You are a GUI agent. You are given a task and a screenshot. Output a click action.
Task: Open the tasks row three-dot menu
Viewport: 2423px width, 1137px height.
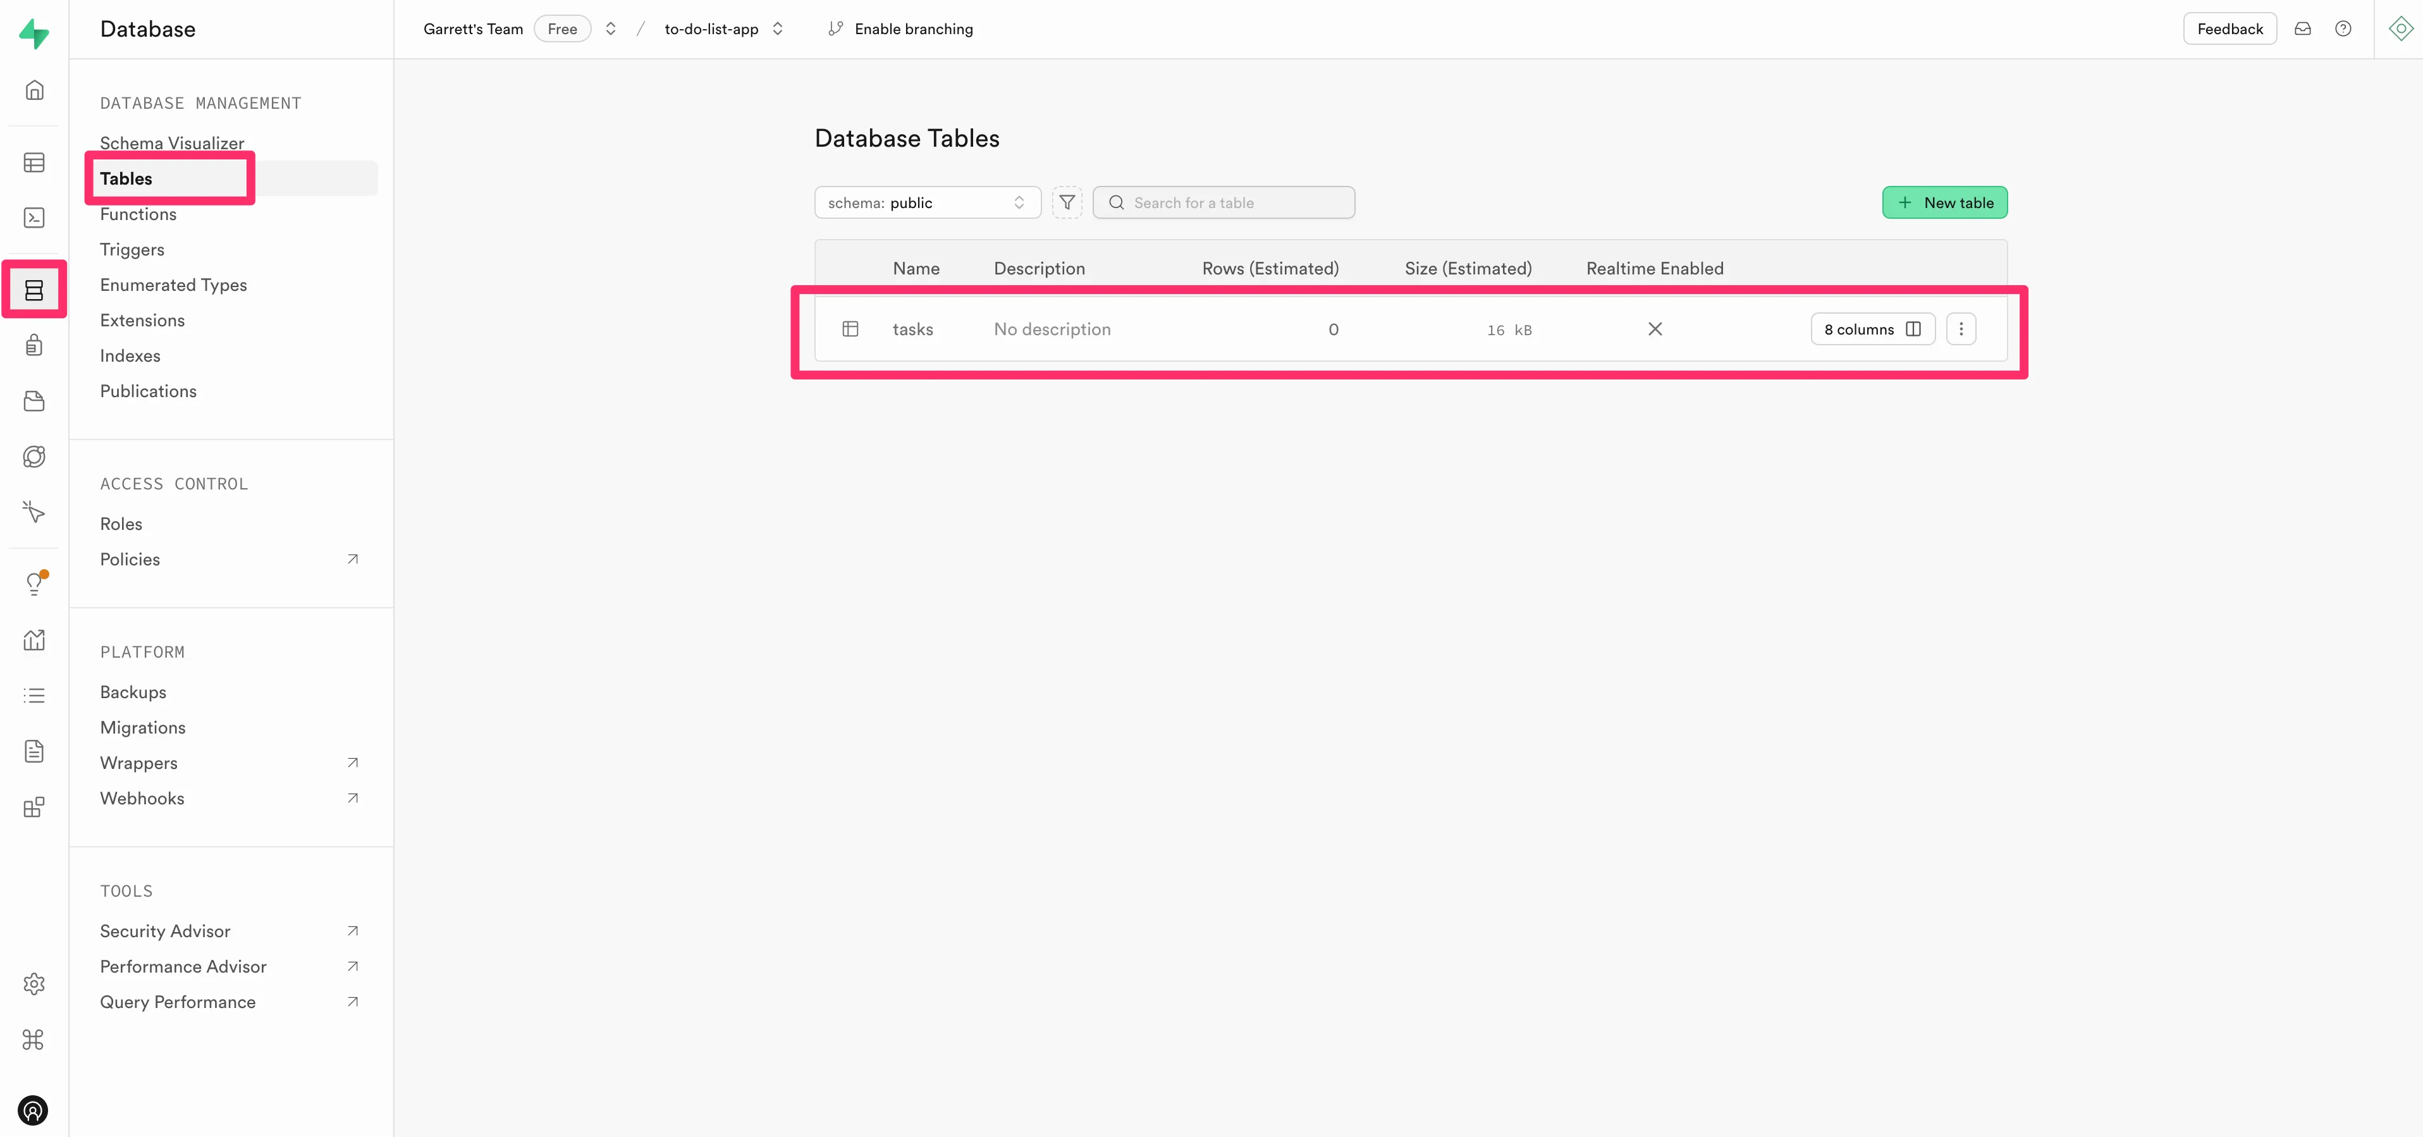click(x=1960, y=329)
